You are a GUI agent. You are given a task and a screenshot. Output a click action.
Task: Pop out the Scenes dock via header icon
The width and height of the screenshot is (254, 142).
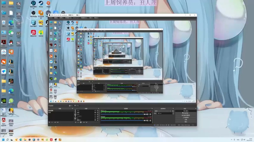(x=72, y=109)
